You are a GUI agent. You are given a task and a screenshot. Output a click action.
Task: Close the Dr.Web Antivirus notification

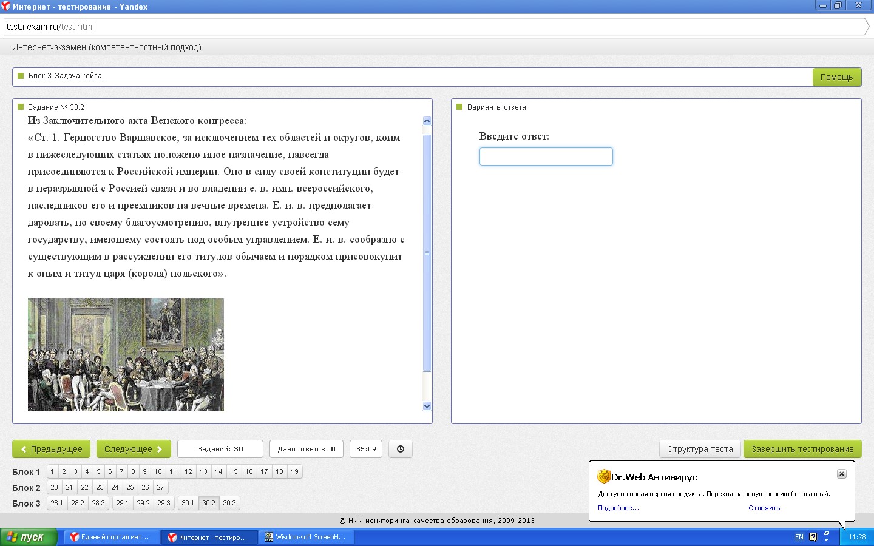click(841, 474)
